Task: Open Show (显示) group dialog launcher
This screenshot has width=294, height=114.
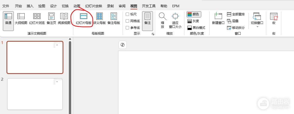Action: pyautogui.click(x=153, y=34)
